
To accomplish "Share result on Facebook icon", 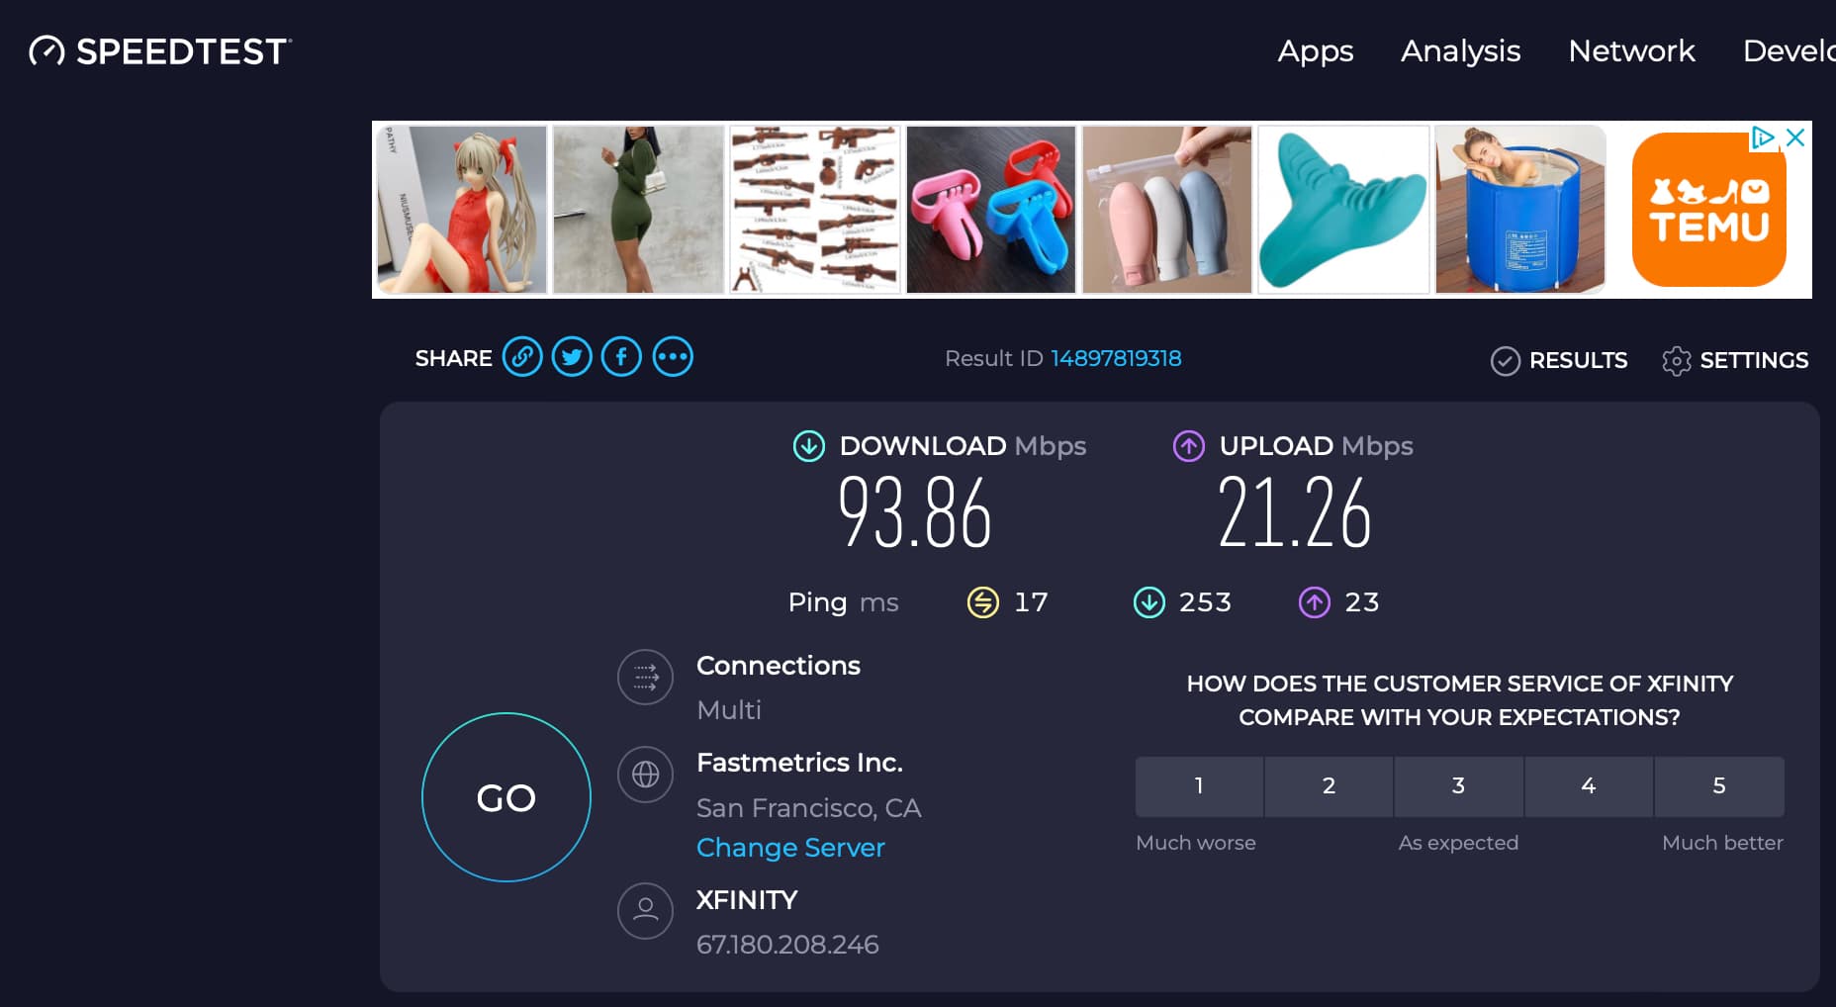I will pyautogui.click(x=621, y=357).
